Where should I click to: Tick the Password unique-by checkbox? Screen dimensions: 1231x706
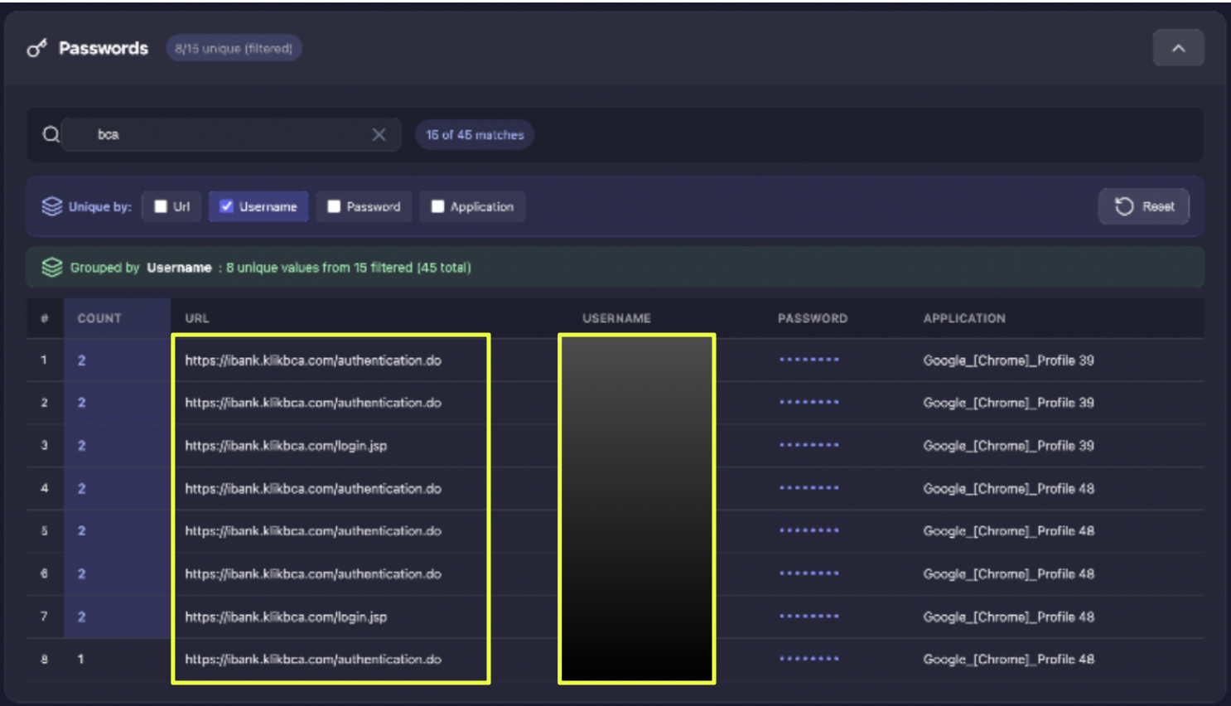coord(334,206)
